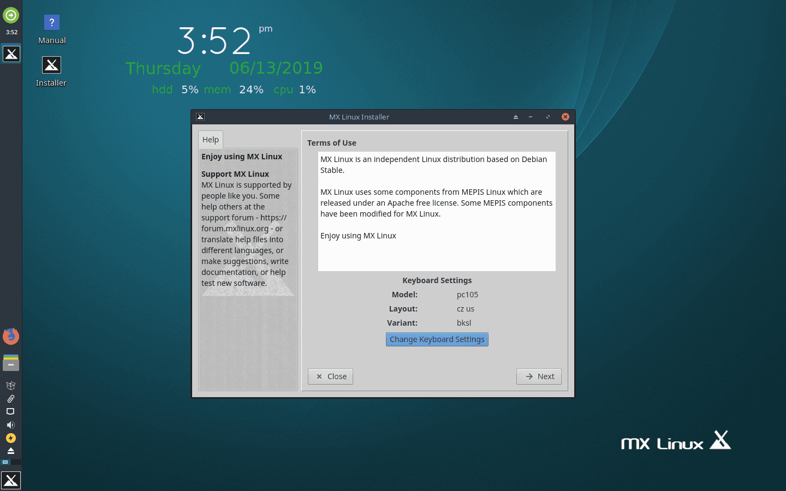Maximize the MX Linux Installer window
The image size is (786, 491).
547,117
